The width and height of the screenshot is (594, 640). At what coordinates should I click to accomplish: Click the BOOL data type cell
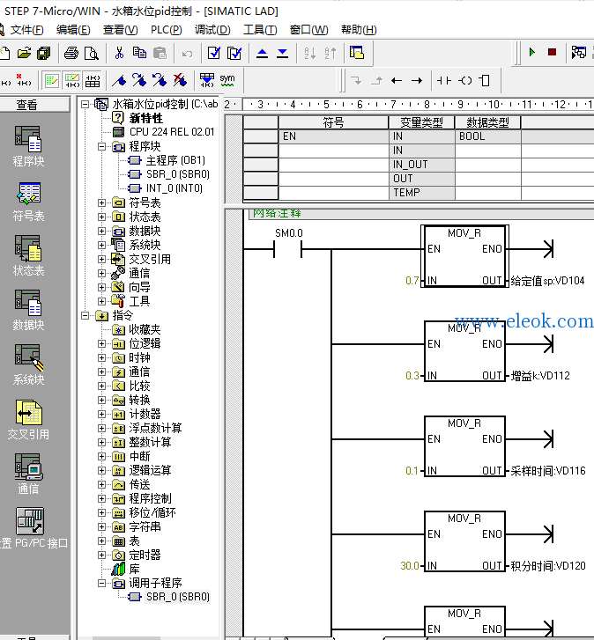tap(487, 136)
